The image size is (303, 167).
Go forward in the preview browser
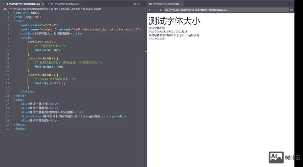pyautogui.click(x=156, y=10)
